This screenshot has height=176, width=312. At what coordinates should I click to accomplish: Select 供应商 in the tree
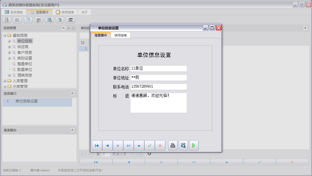tap(23, 47)
